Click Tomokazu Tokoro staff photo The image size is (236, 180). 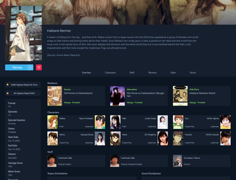(177, 161)
